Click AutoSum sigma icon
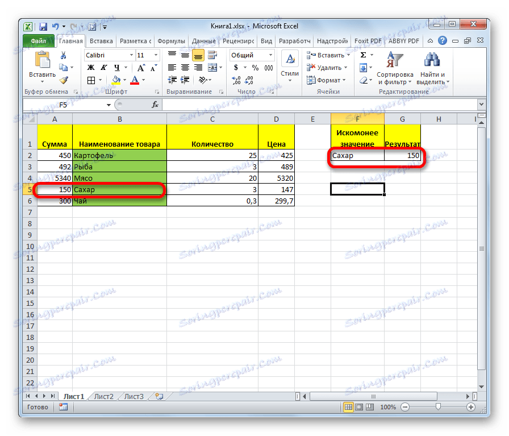Screen dimensions: 509x436 pyautogui.click(x=364, y=55)
